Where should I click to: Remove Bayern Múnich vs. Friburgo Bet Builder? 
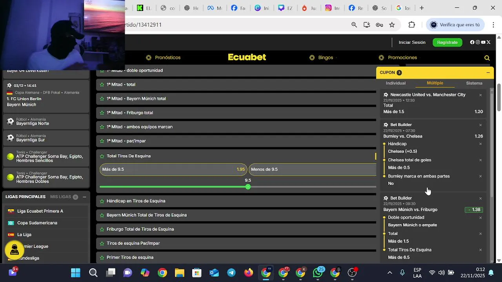(480, 199)
